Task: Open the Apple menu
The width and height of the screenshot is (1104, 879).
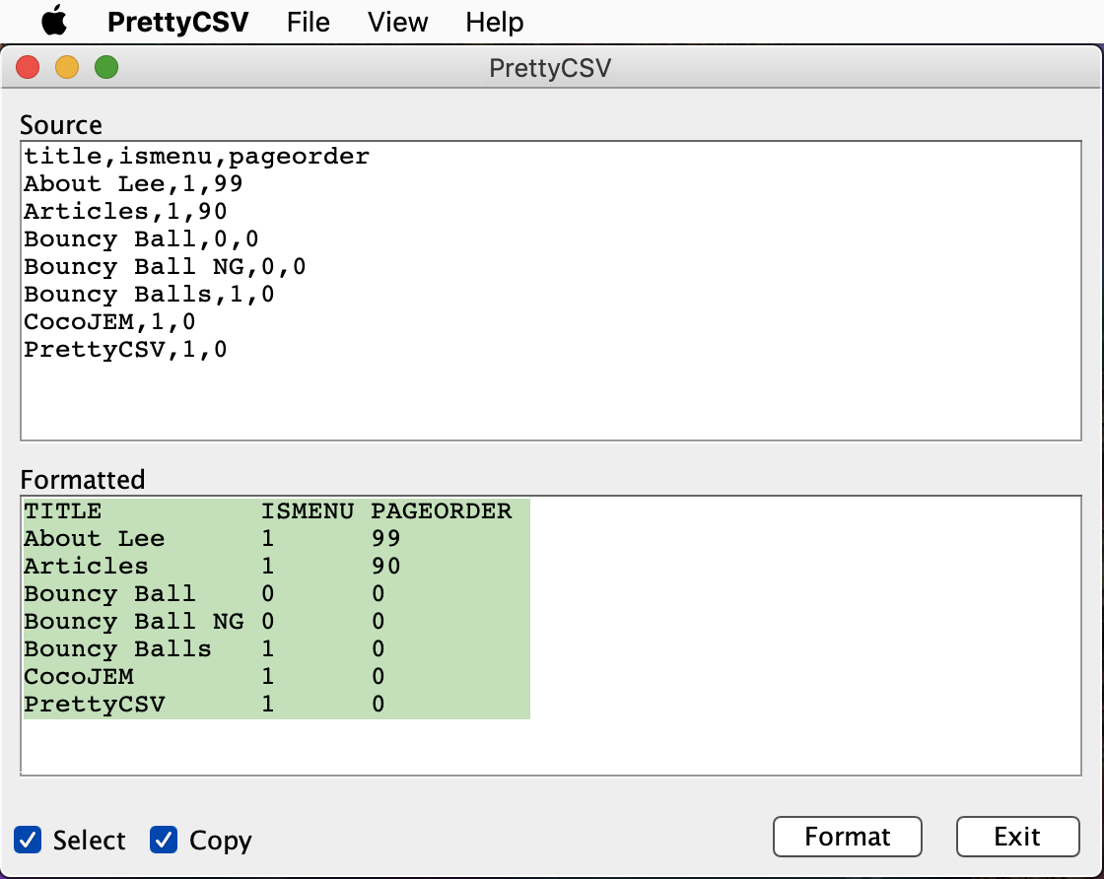Action: [54, 21]
